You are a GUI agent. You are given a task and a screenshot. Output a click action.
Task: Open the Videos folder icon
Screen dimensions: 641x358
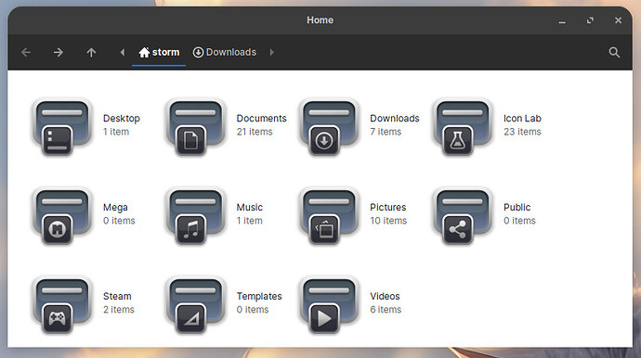tap(329, 305)
